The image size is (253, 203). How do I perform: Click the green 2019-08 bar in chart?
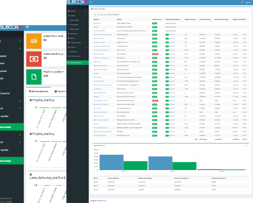tap(185, 166)
